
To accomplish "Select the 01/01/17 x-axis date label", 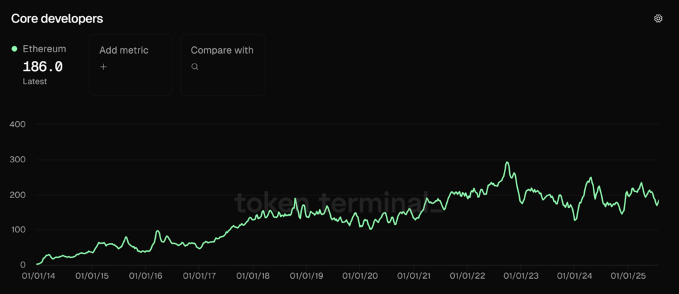I will tap(200, 275).
